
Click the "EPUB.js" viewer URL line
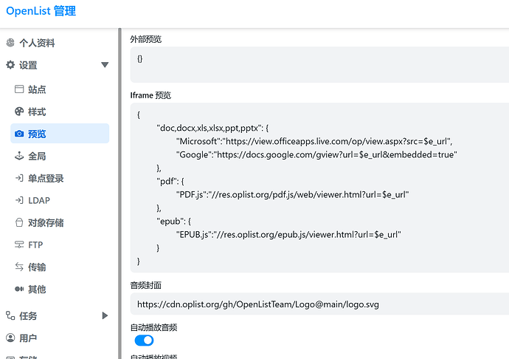288,234
